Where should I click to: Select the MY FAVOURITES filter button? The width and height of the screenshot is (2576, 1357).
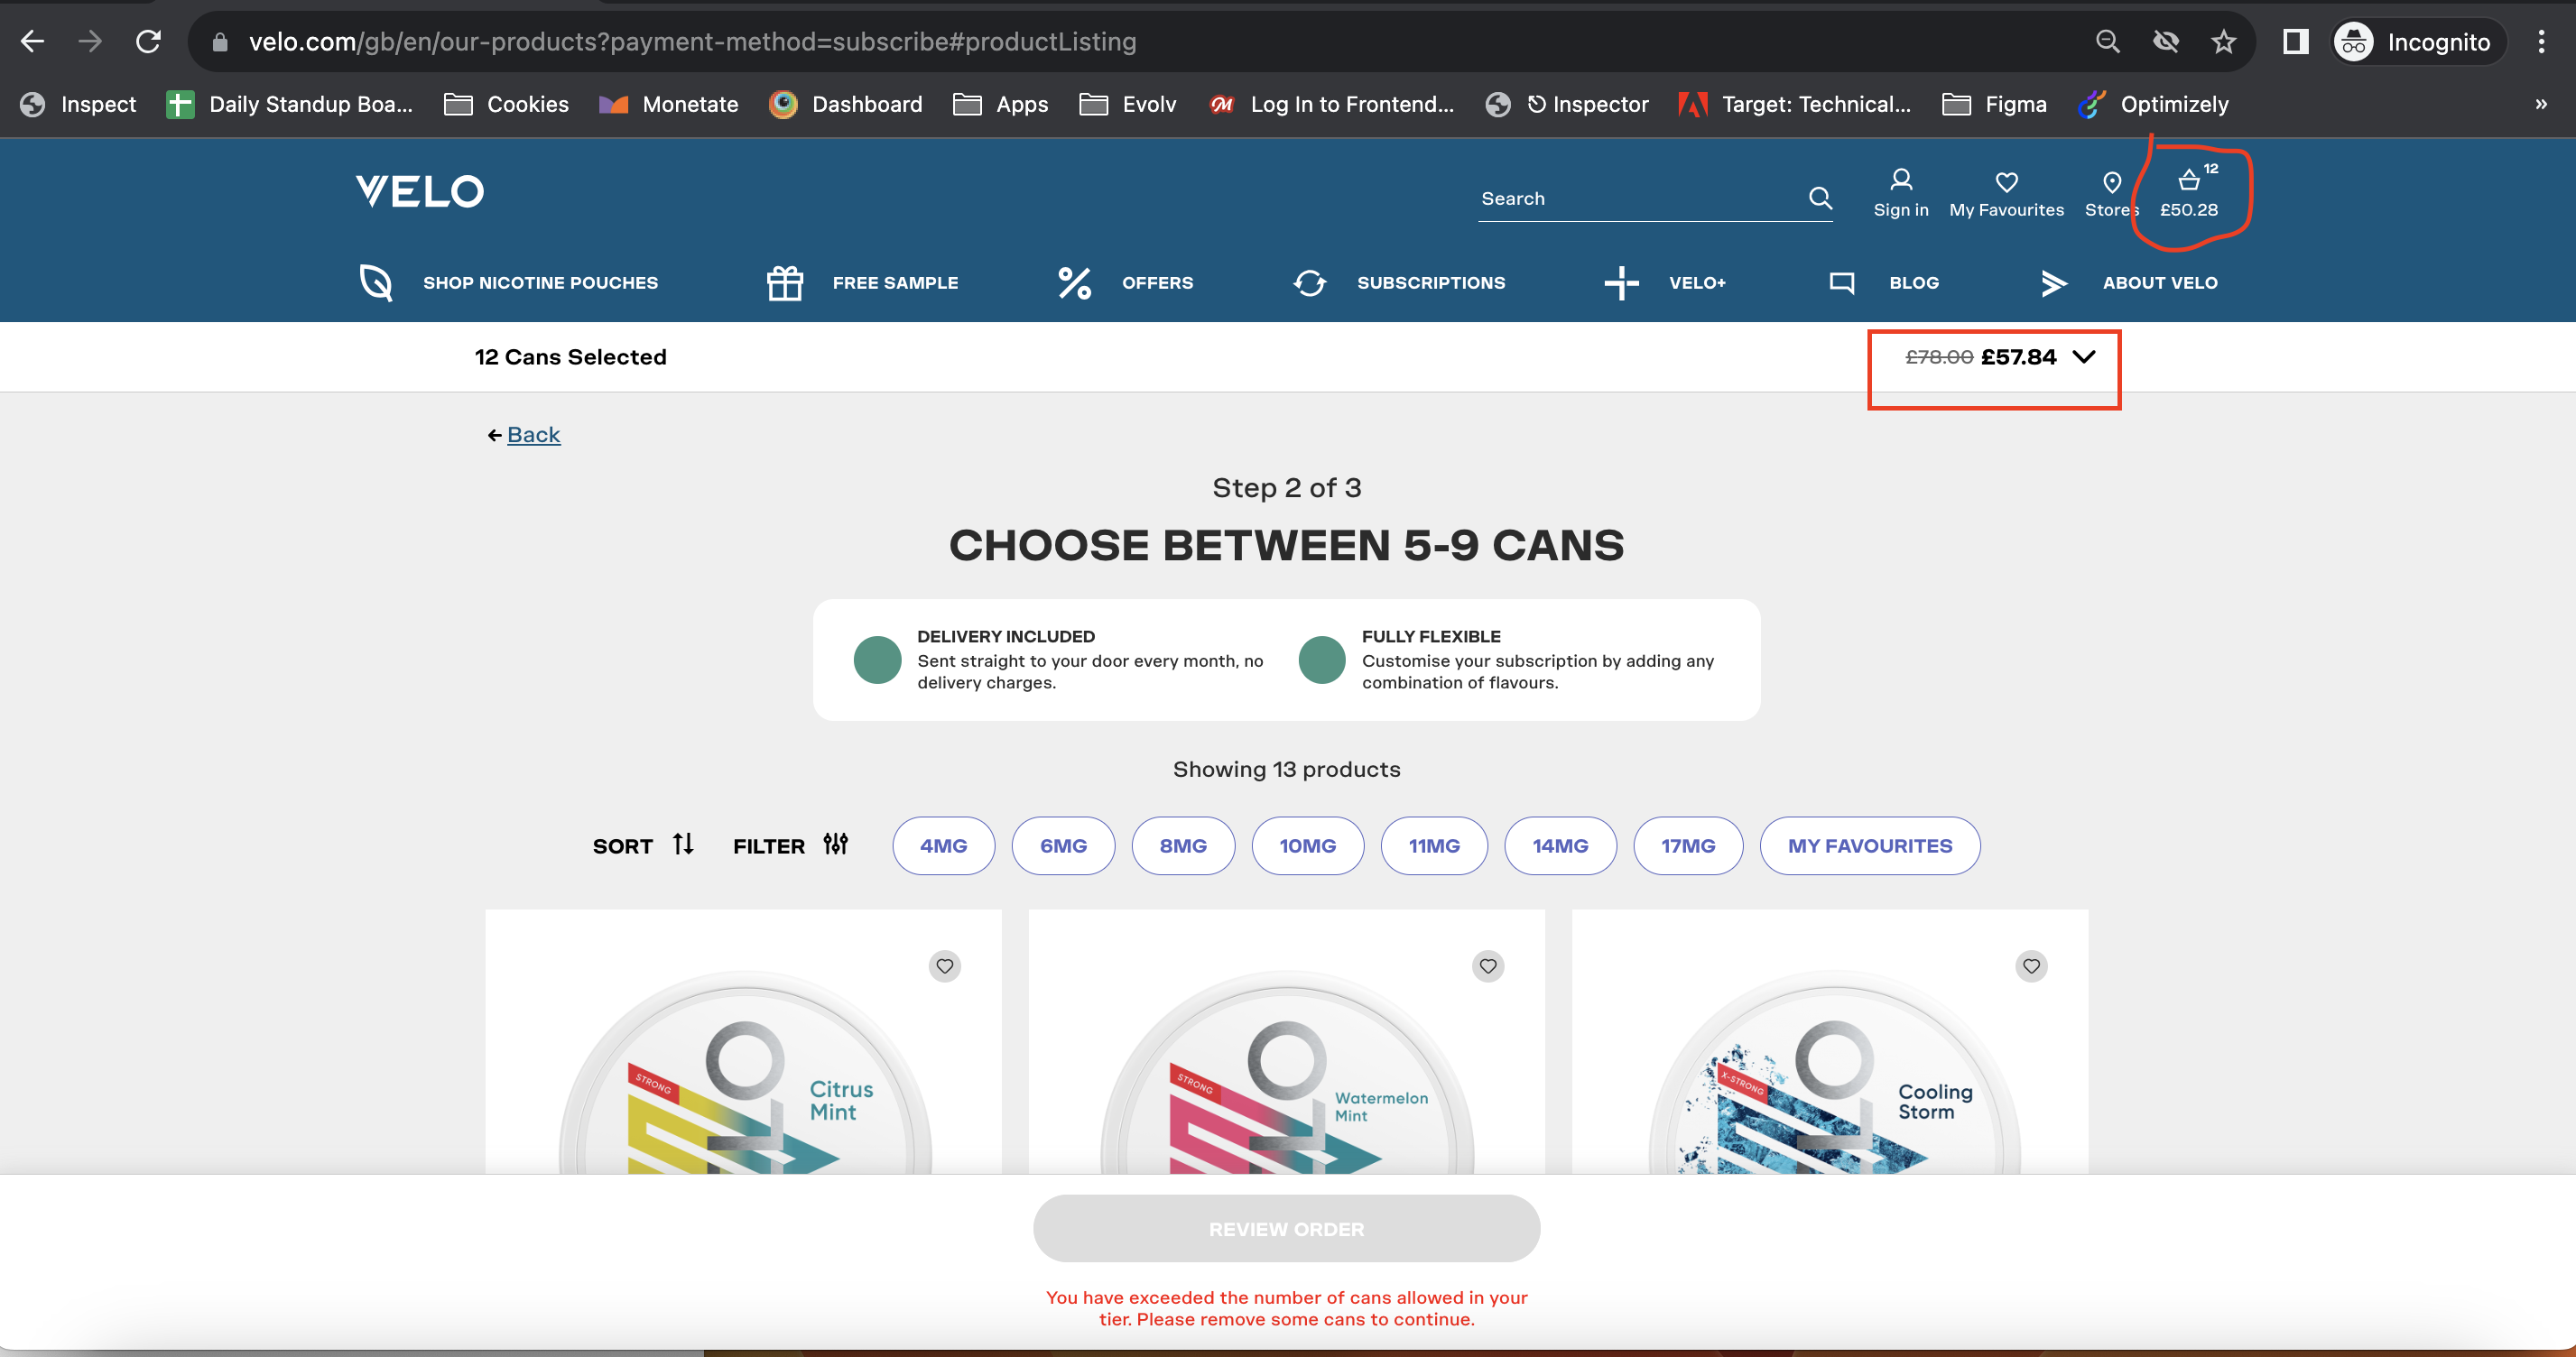click(1869, 846)
